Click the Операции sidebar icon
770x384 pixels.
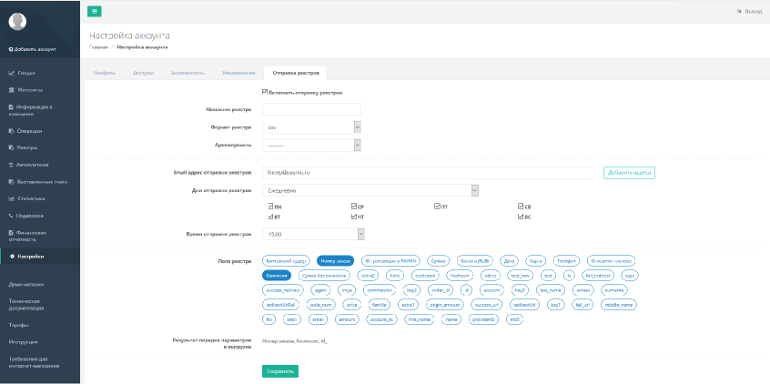point(11,131)
